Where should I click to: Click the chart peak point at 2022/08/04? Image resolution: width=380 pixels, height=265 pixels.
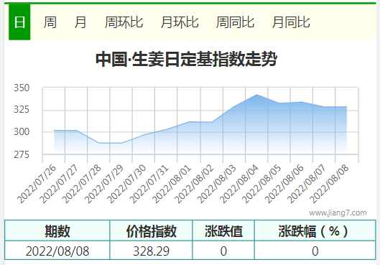click(x=257, y=95)
